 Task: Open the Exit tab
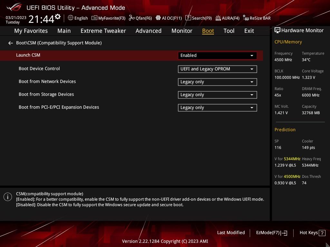point(249,31)
